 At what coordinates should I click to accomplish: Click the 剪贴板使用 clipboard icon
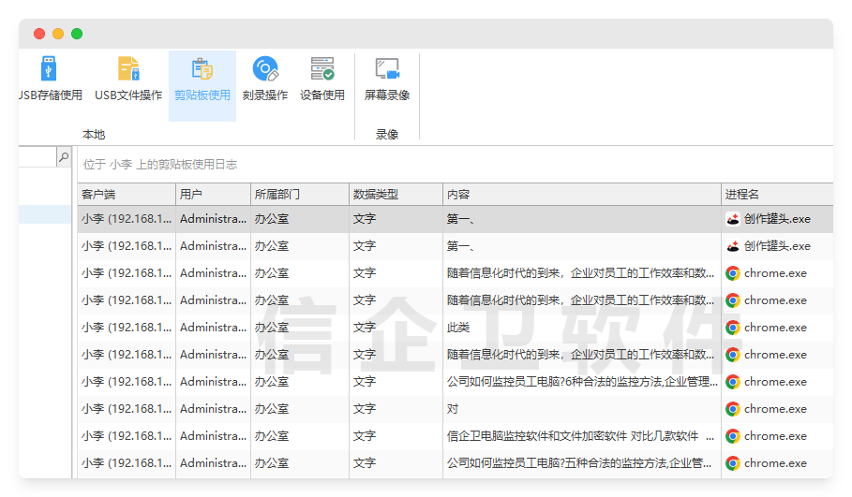202,70
